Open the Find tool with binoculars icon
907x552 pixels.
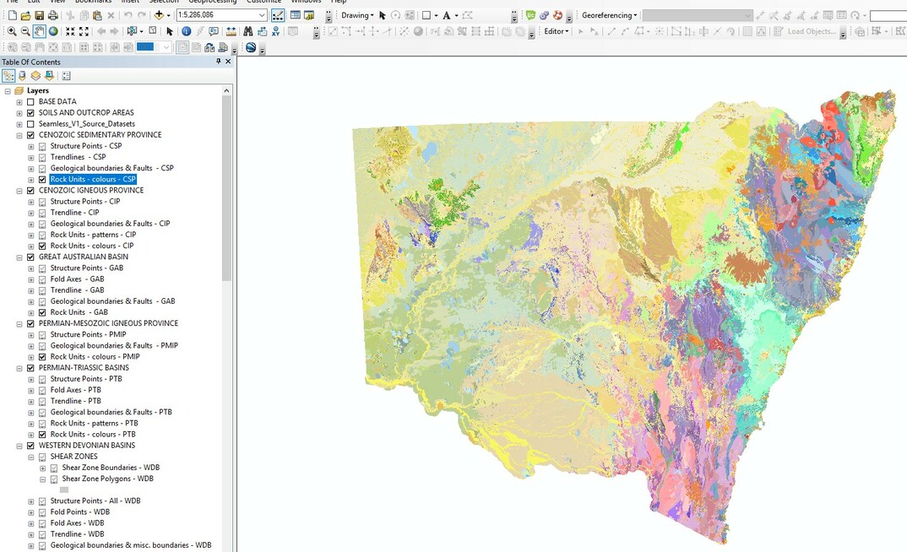click(x=247, y=31)
